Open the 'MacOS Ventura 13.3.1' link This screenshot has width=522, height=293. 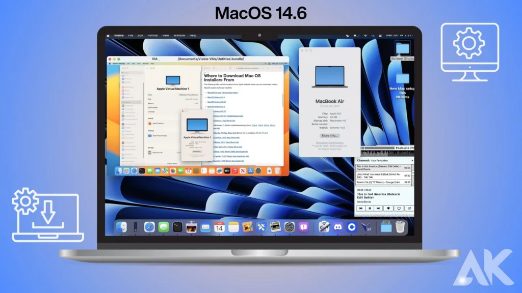(x=217, y=102)
